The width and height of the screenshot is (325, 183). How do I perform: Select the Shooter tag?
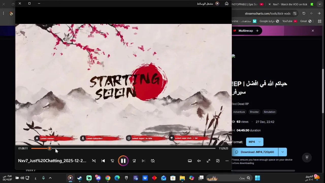point(254,112)
